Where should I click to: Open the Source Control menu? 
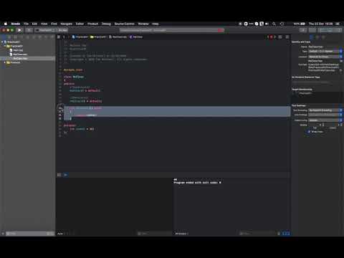tap(124, 24)
